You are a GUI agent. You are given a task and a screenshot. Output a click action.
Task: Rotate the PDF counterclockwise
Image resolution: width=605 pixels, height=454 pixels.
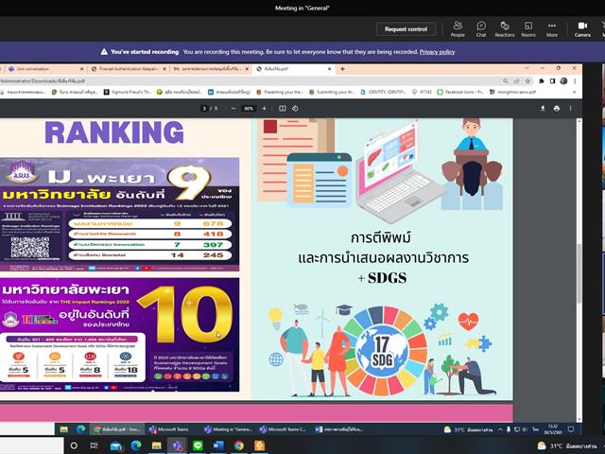pyautogui.click(x=295, y=109)
